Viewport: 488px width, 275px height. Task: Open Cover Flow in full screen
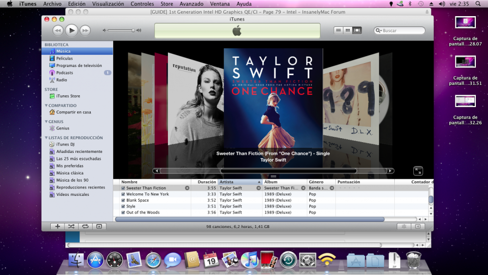[x=418, y=171]
